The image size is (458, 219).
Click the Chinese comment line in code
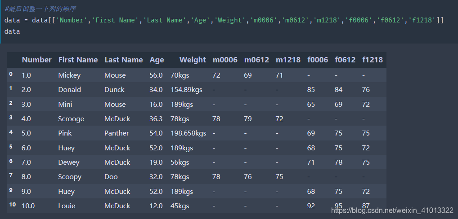(40, 9)
